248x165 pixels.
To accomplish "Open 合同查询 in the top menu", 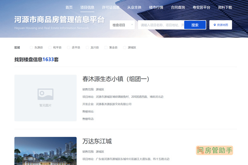I will coord(178,7).
